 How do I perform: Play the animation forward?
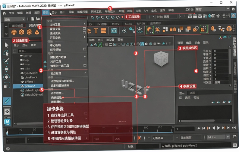click(x=219, y=128)
